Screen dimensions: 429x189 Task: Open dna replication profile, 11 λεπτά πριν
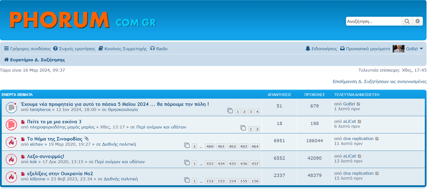[x=358, y=139]
